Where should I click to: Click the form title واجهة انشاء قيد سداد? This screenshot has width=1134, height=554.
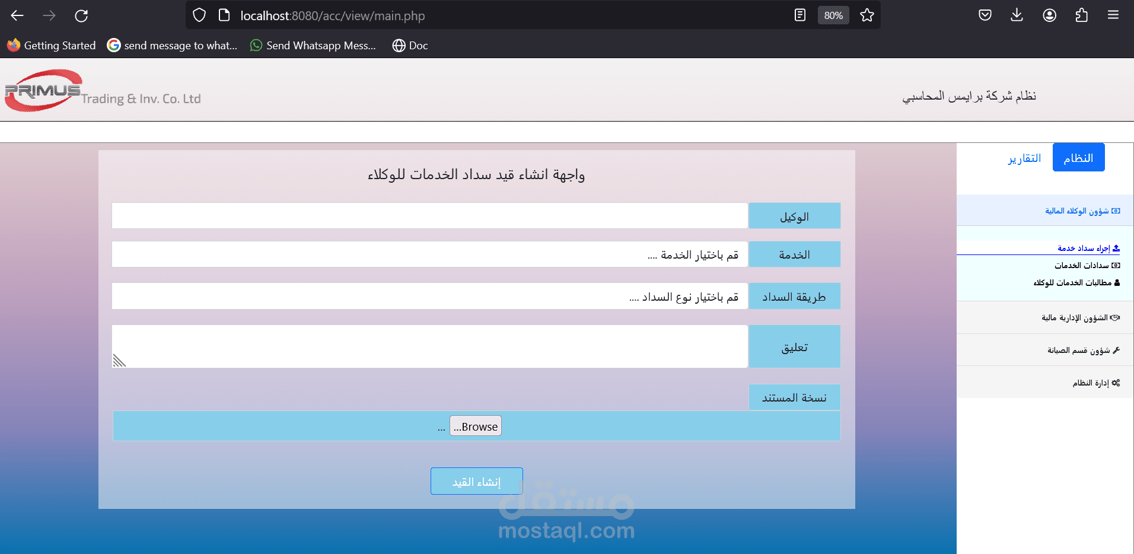476,174
